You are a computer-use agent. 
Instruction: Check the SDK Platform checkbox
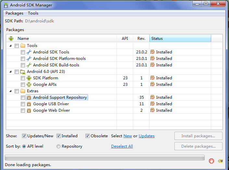click(23, 78)
